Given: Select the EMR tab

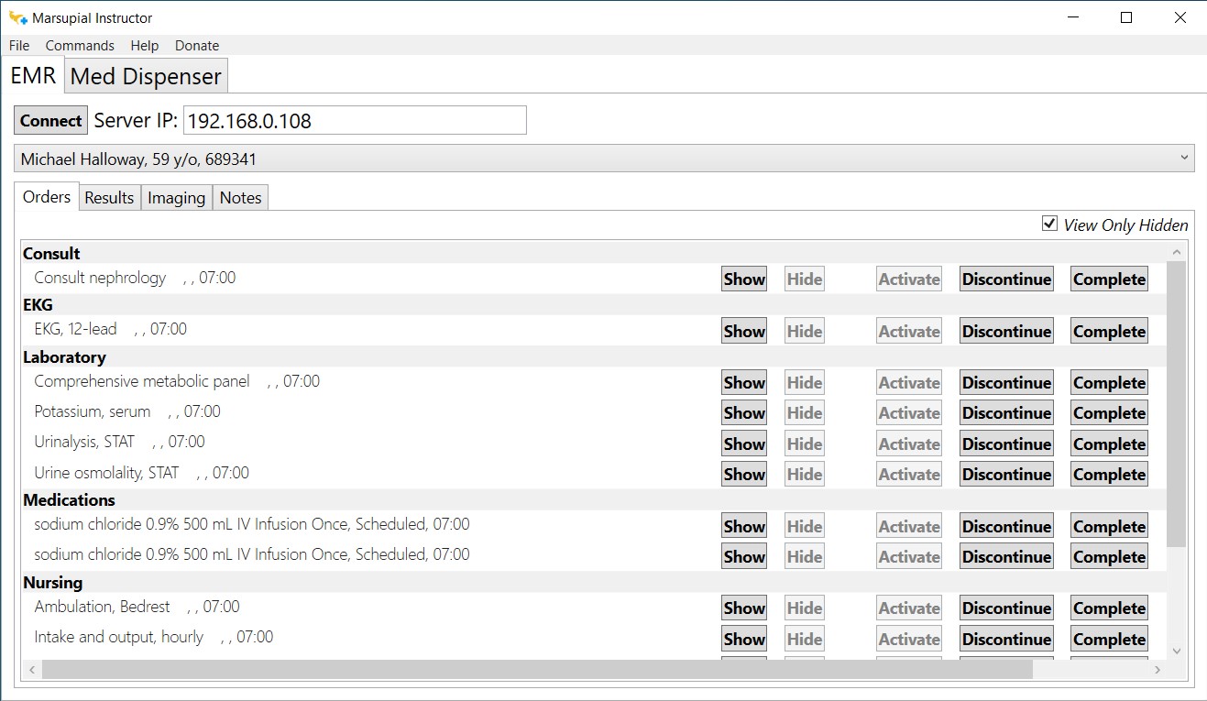Looking at the screenshot, I should click(x=33, y=75).
